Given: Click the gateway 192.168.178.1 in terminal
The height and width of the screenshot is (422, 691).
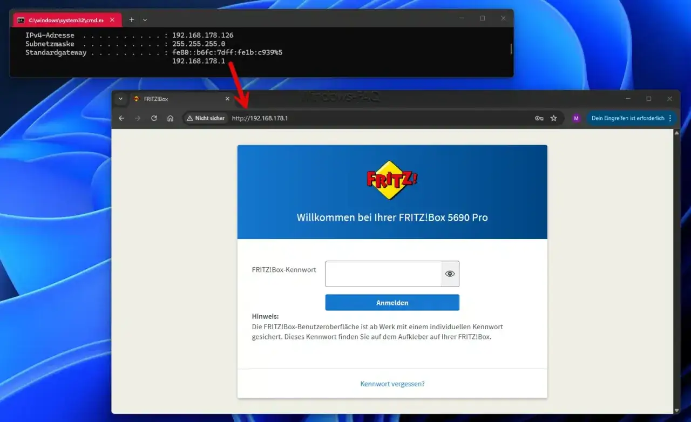Looking at the screenshot, I should (199, 61).
